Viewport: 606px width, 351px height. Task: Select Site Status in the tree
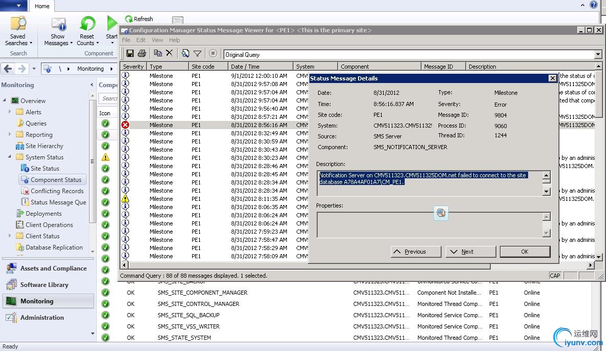tap(45, 169)
